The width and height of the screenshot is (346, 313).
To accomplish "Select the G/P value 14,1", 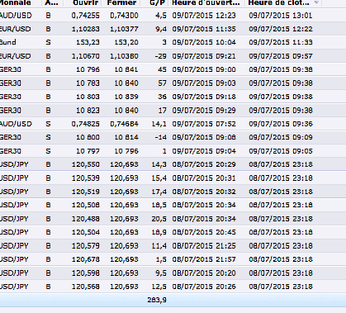I will (159, 124).
